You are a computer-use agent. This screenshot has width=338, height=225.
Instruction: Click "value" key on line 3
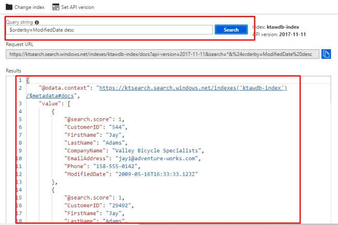pos(50,104)
